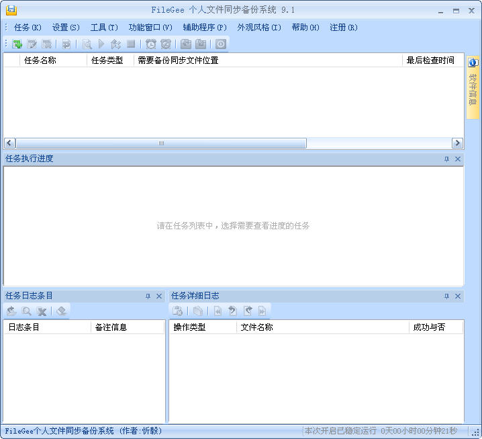This screenshot has width=482, height=439.
Task: Open the 任务(K) menu
Action: tap(27, 28)
